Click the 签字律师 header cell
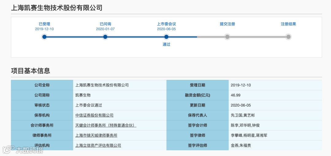Screen dimensions: 331x156 197,136
